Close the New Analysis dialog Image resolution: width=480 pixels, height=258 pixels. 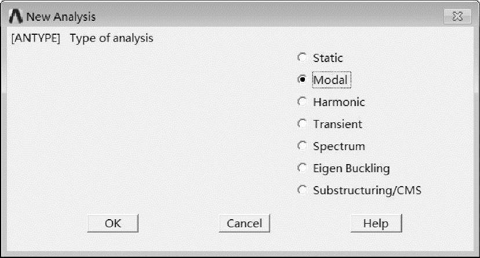point(457,16)
